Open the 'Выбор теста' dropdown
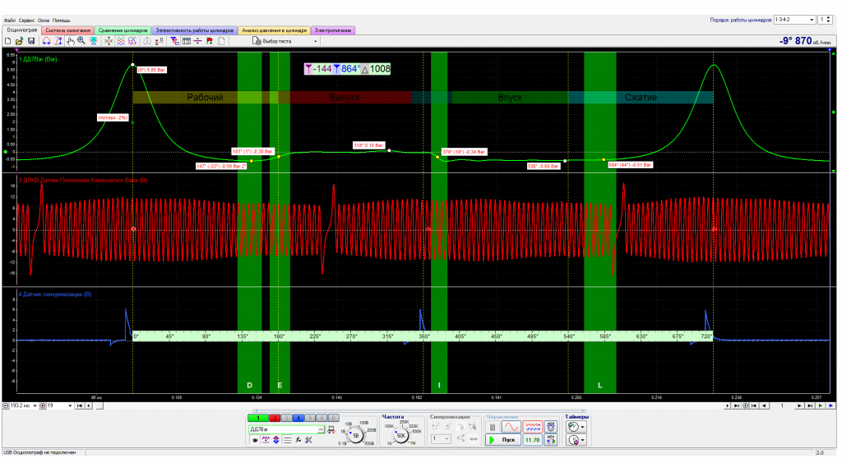 coord(285,41)
